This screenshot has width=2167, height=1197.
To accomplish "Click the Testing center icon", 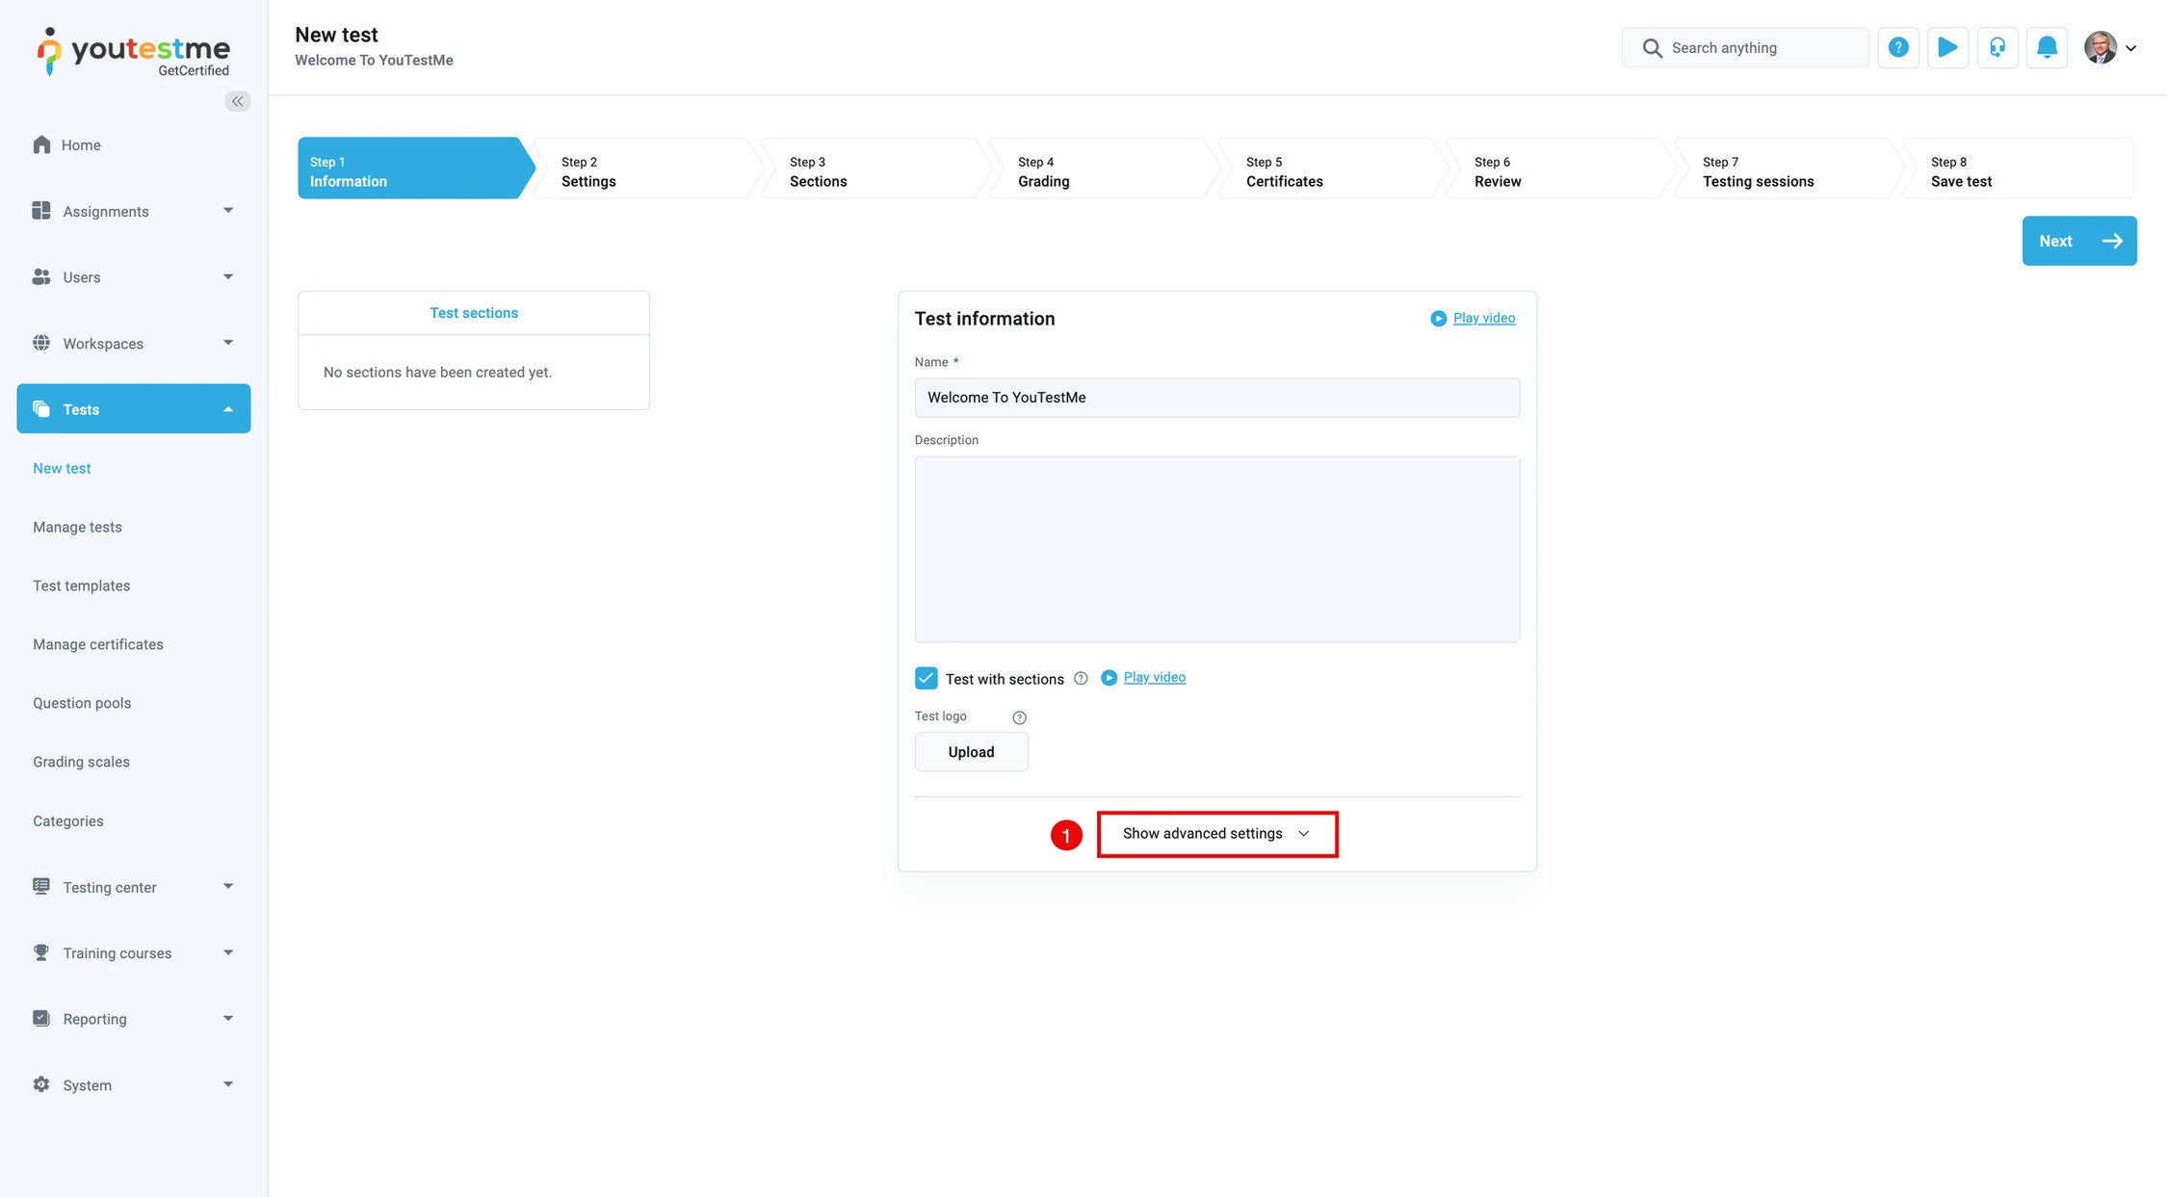I will pyautogui.click(x=41, y=887).
